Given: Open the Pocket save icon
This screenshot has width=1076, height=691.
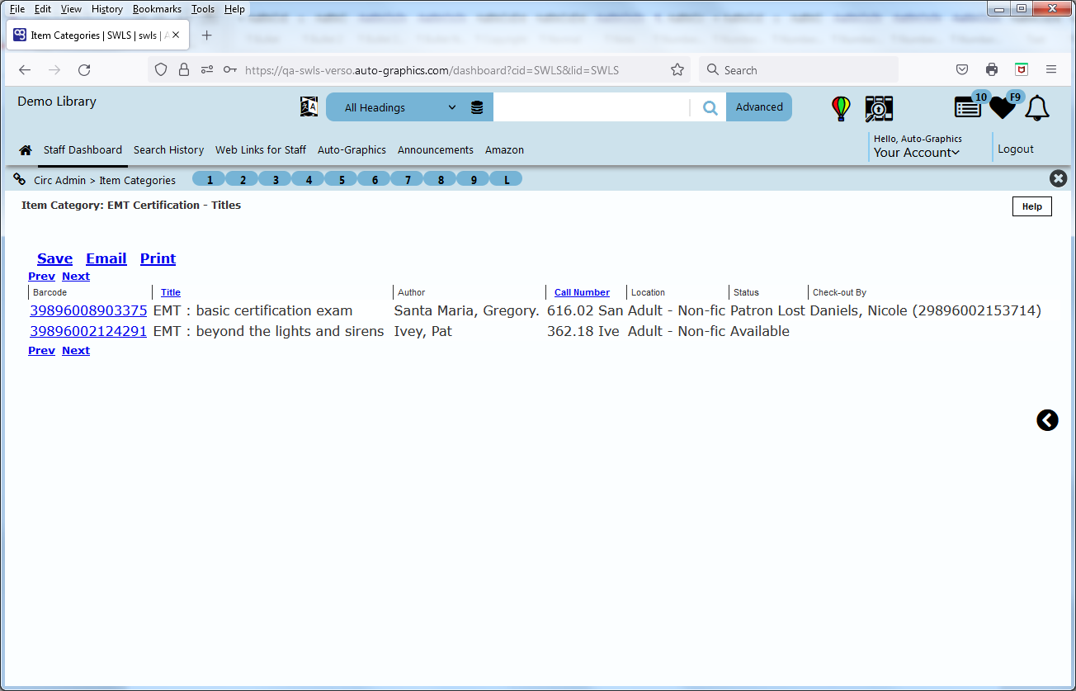Looking at the screenshot, I should (962, 70).
